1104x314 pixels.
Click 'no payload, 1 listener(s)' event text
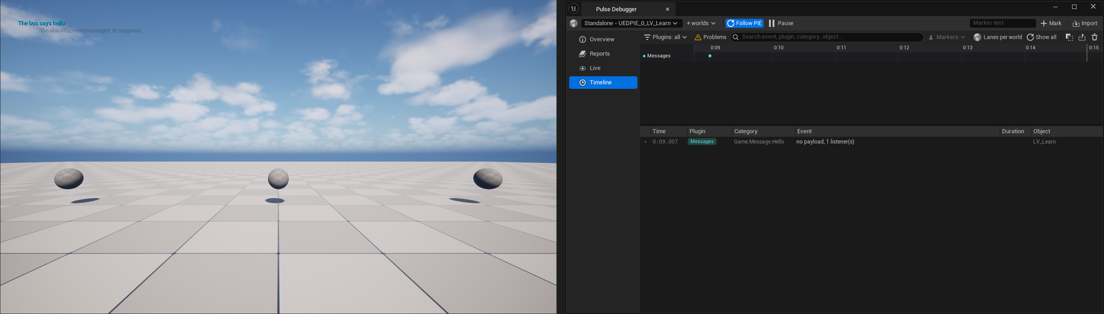825,141
